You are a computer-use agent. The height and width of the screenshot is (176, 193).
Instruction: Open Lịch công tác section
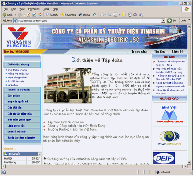click(x=22, y=126)
